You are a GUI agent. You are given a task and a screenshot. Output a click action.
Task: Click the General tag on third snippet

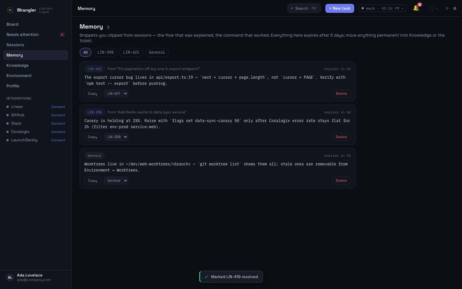tap(95, 155)
